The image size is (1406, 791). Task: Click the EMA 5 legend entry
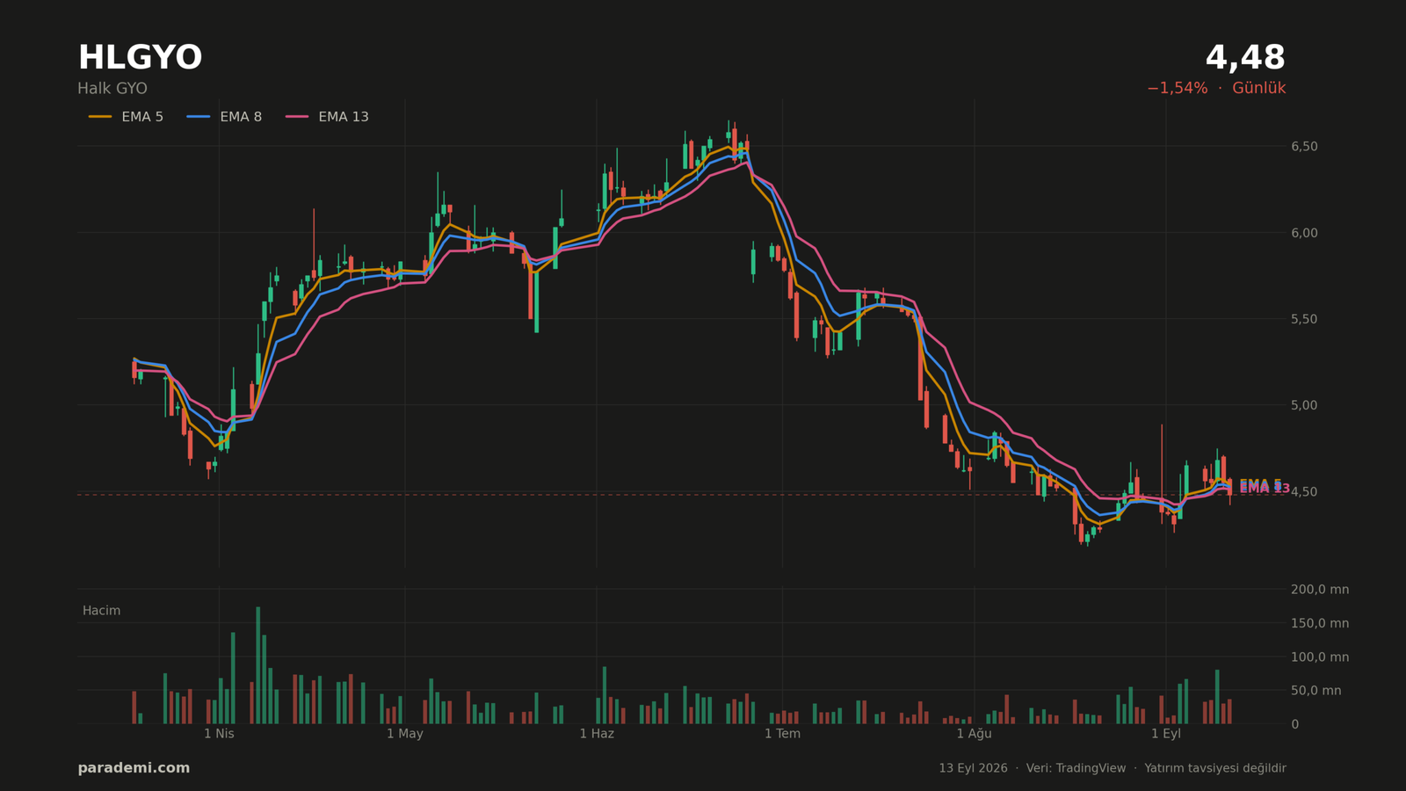pos(126,117)
